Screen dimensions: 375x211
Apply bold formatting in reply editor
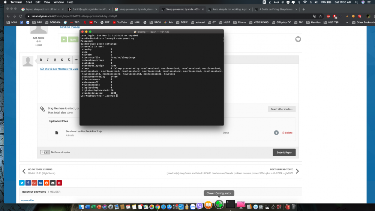[x=41, y=60]
